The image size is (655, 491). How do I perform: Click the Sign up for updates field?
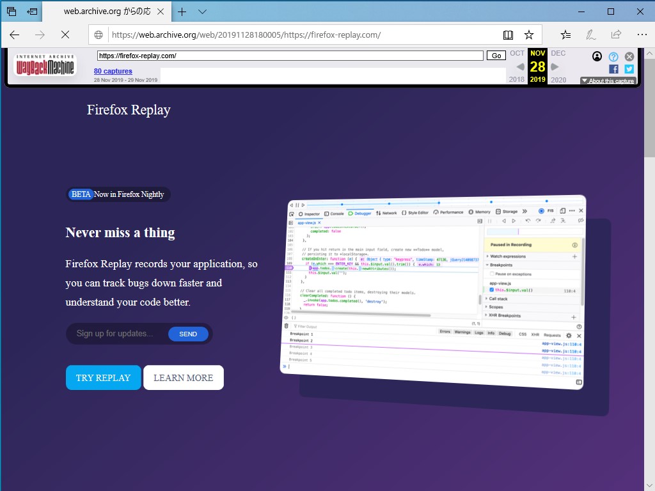[115, 333]
